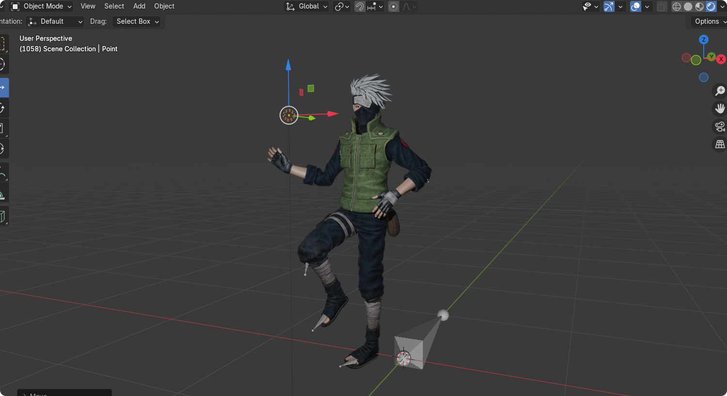Screen dimensions: 727x396
Task: Click the blue Z arrow of the move gizmo
Action: click(x=288, y=65)
